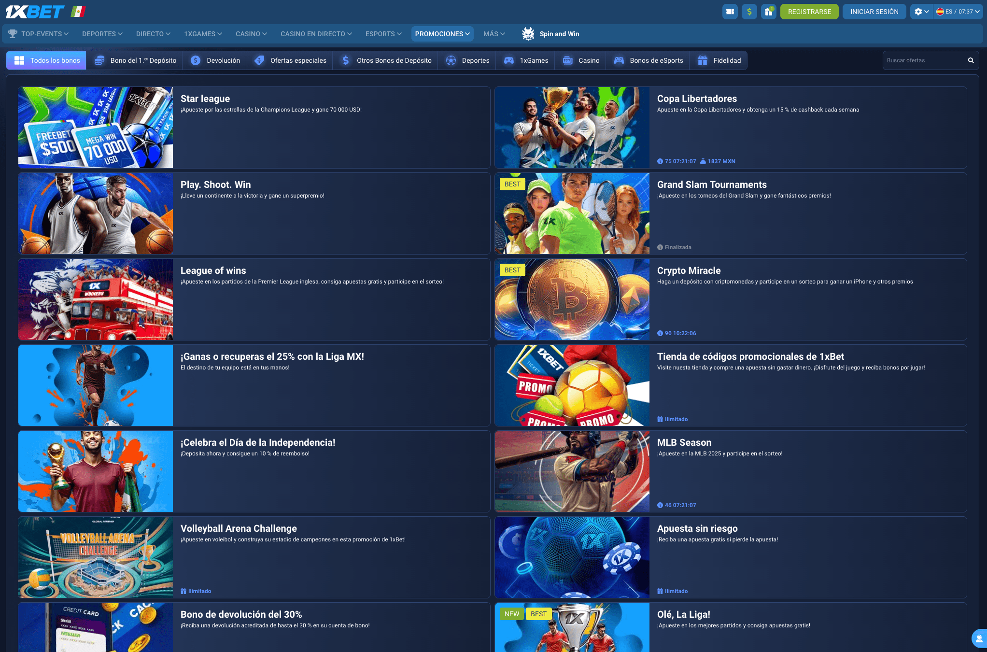Open the live chat support bubble
The image size is (987, 652).
click(x=979, y=638)
